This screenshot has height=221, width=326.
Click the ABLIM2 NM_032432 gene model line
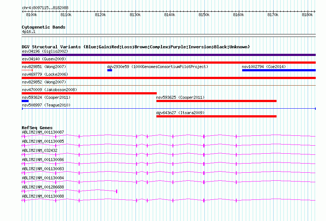click(168, 154)
